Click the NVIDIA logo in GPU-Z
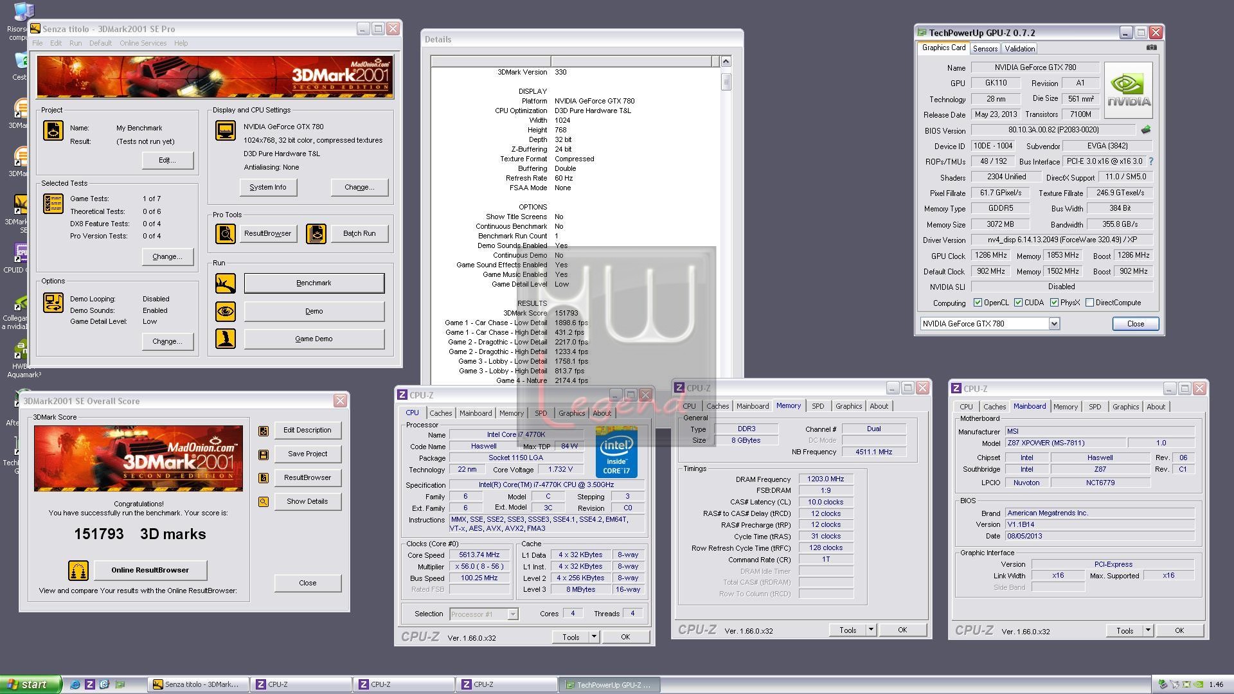This screenshot has width=1234, height=694. 1129,90
